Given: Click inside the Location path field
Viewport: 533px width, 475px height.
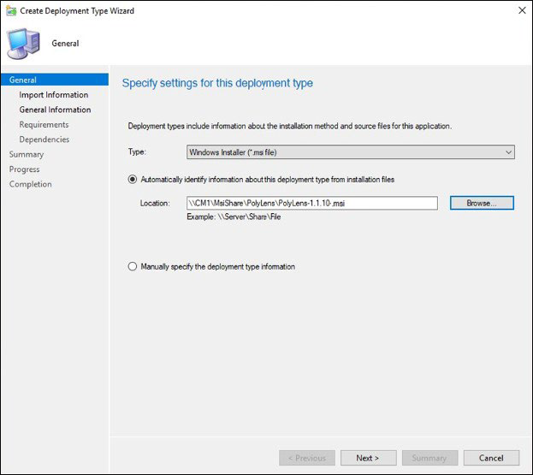Looking at the screenshot, I should pos(312,204).
